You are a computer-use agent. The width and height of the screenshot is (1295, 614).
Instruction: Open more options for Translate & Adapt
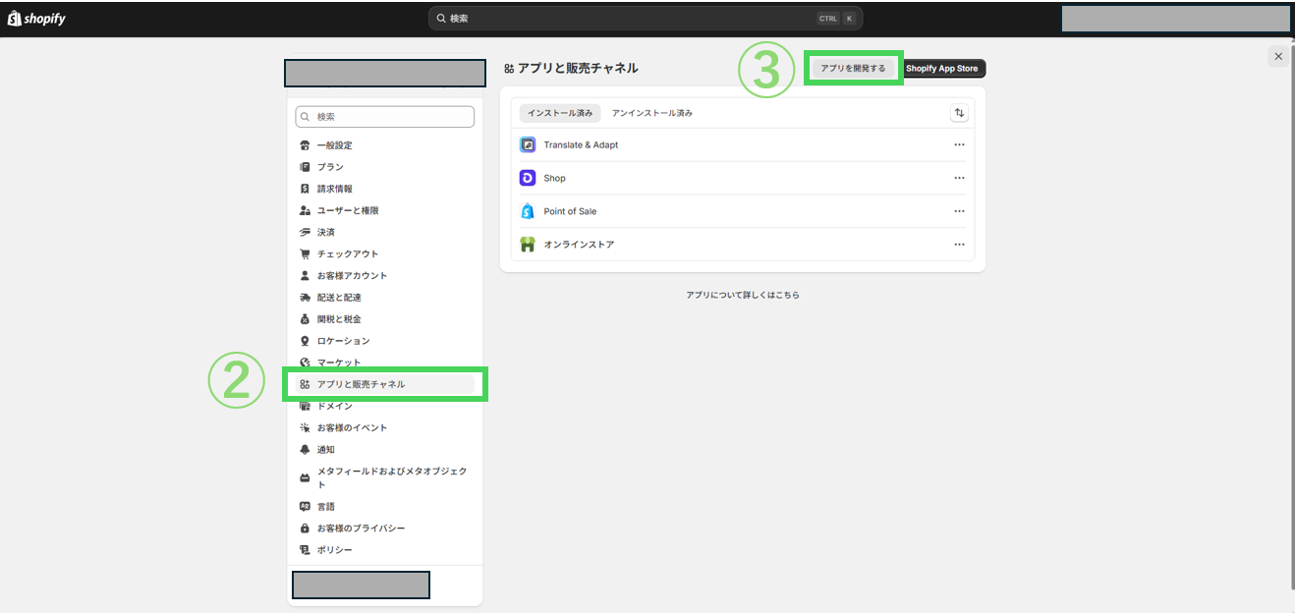[x=959, y=144]
